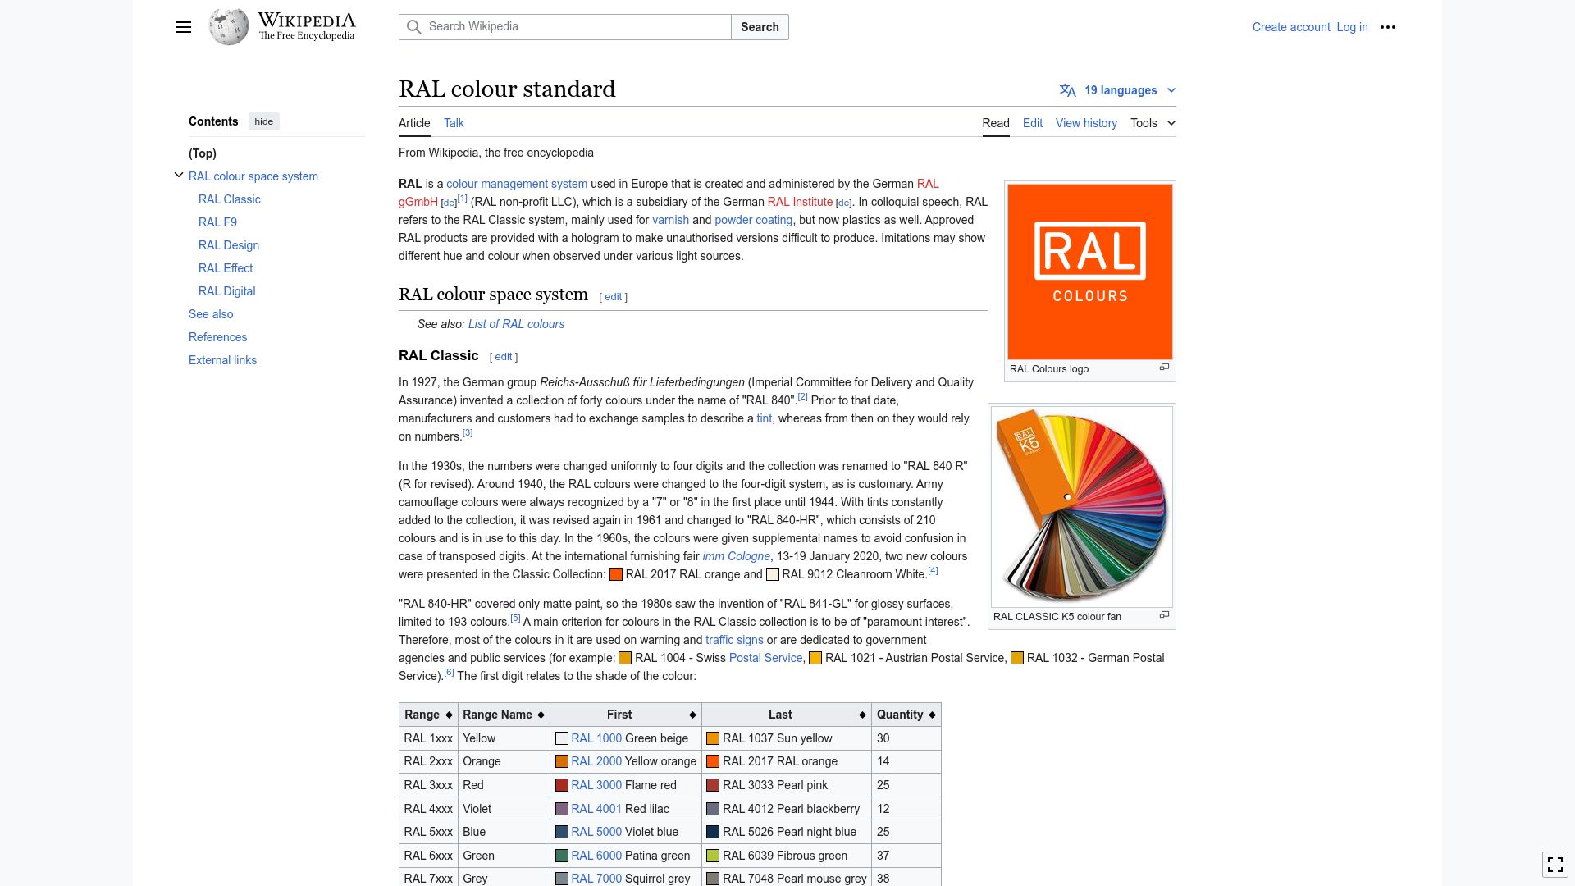Sort table by Range column
The image size is (1575, 886).
tap(428, 715)
